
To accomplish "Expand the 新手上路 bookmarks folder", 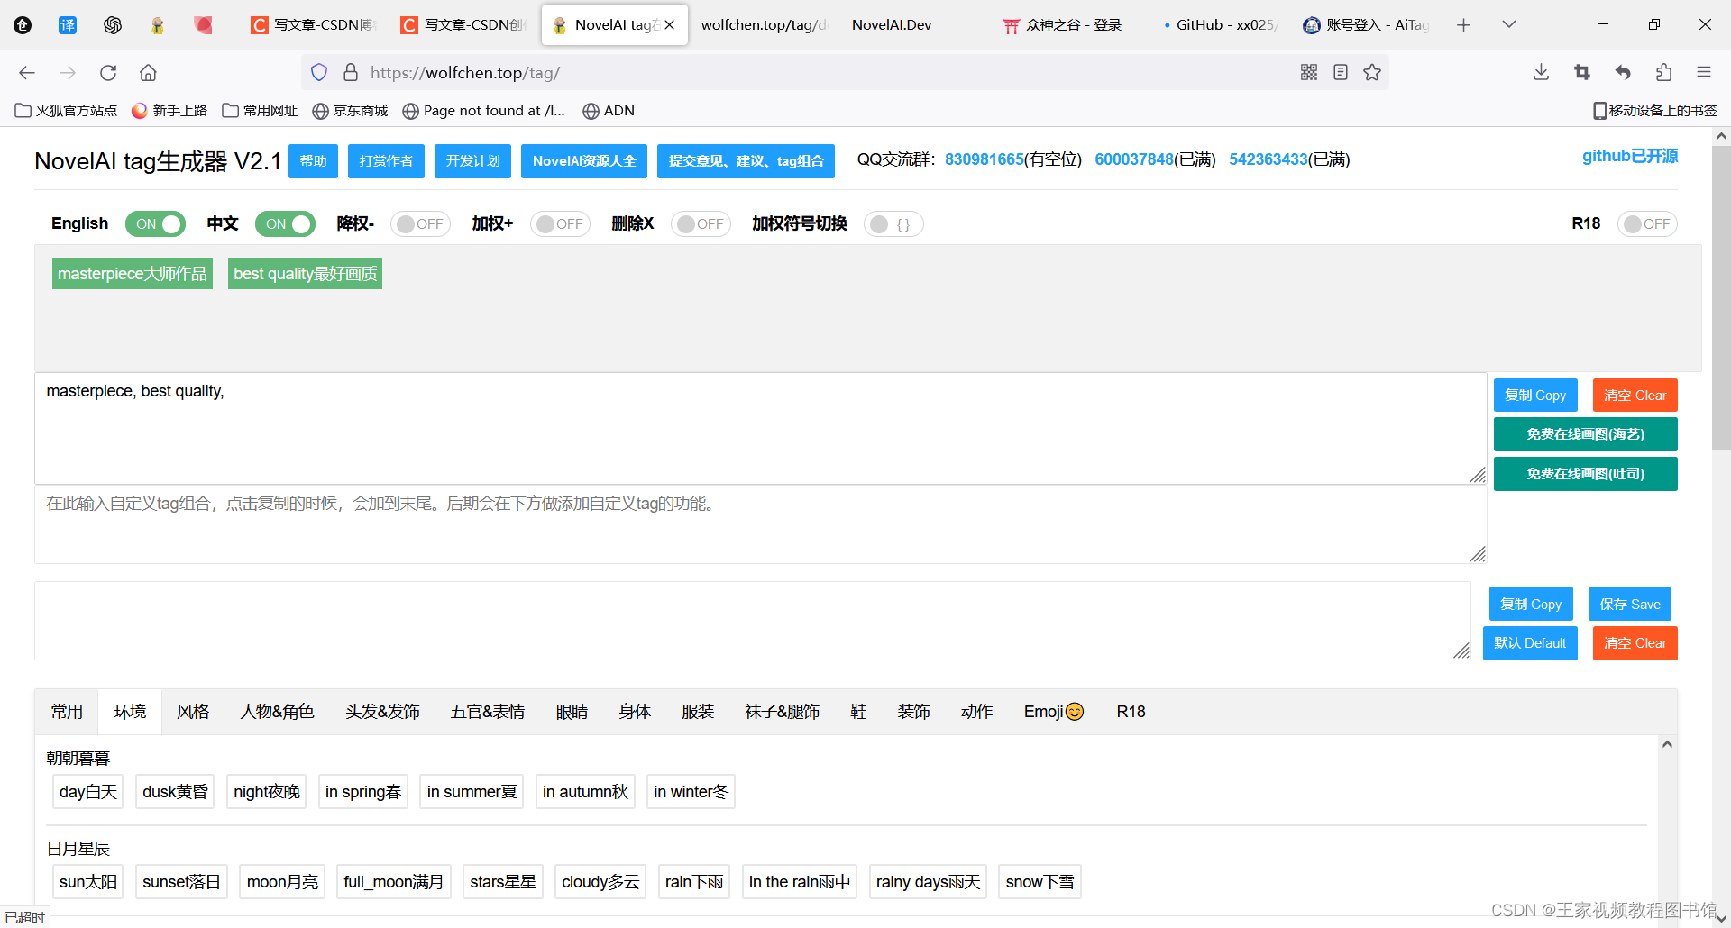I will point(169,110).
